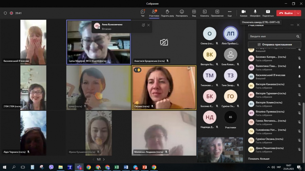Go to next video page chevron

click(x=104, y=160)
